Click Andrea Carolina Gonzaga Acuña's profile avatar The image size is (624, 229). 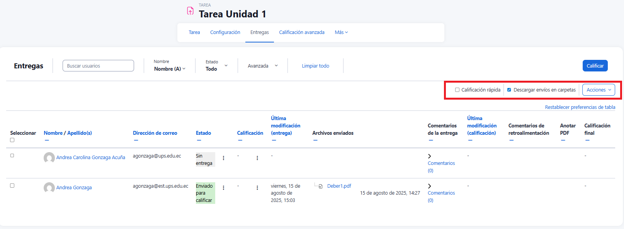click(49, 158)
